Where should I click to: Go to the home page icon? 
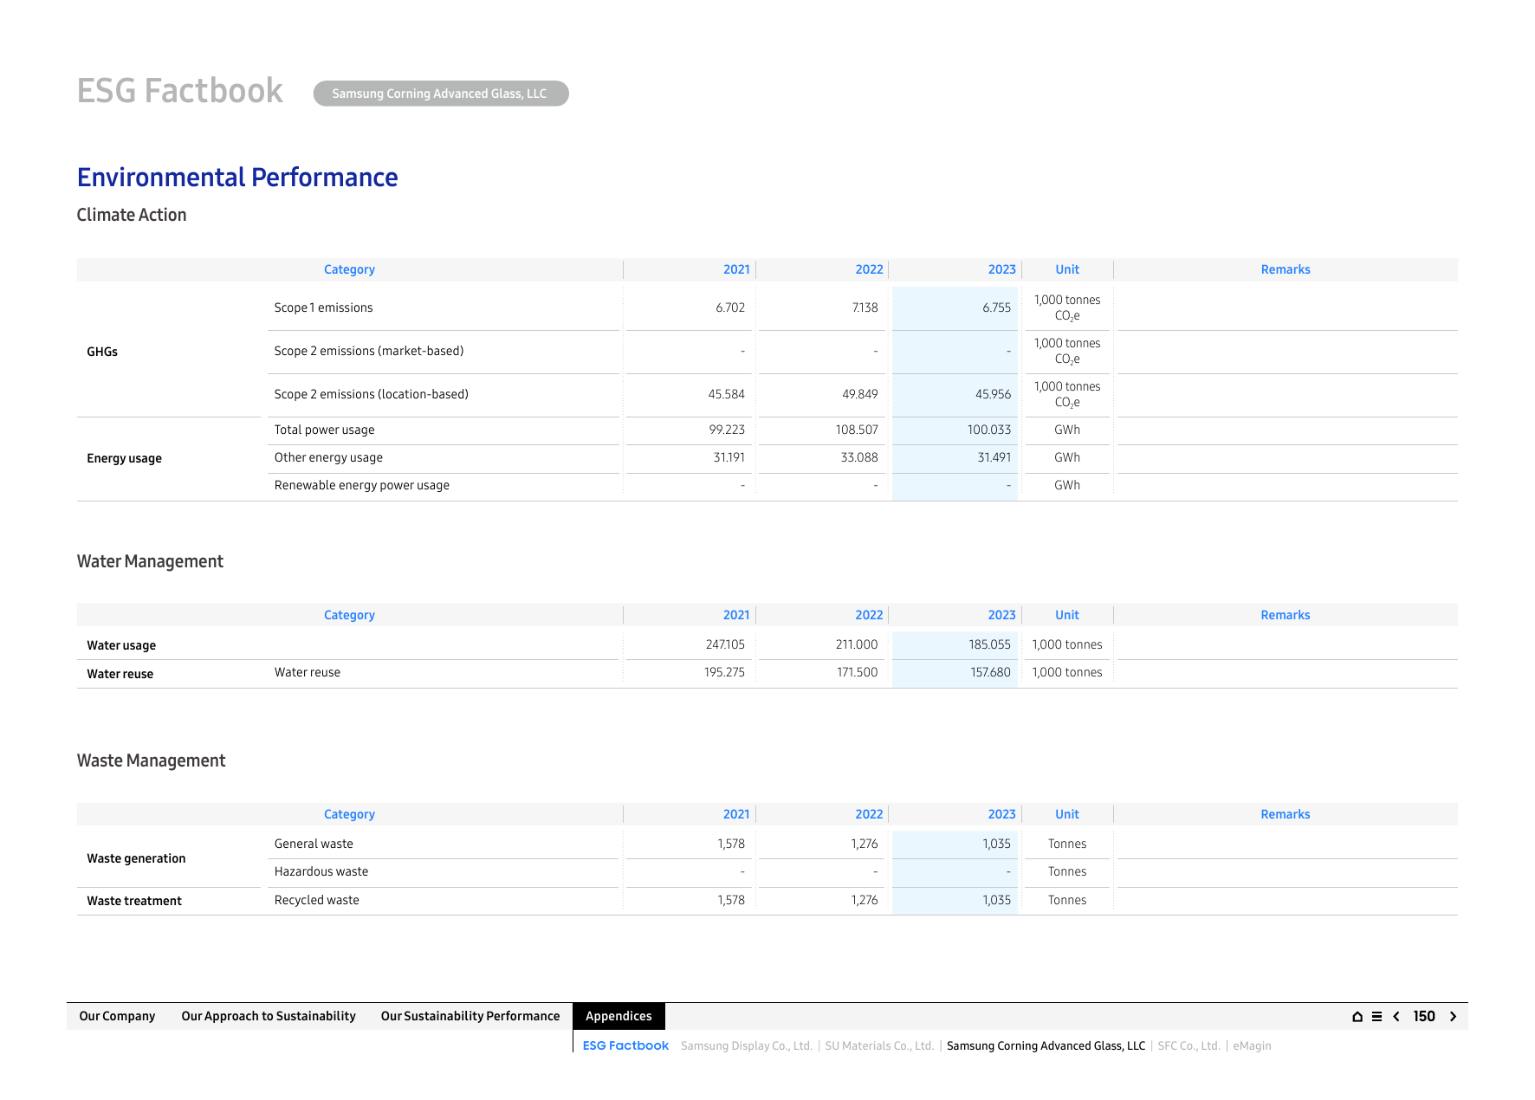[1357, 1017]
